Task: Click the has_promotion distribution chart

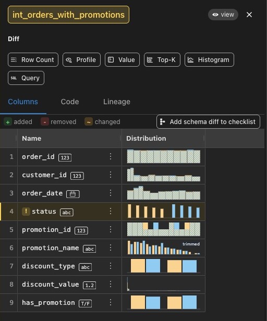Action: (x=164, y=302)
